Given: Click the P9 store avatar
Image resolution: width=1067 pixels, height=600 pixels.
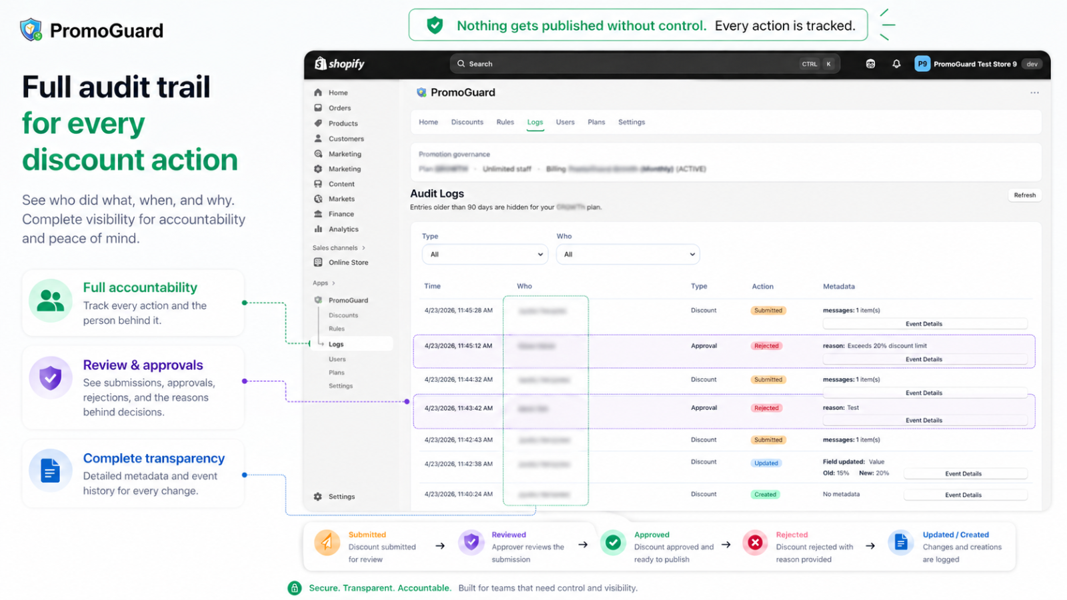Looking at the screenshot, I should click(x=922, y=64).
